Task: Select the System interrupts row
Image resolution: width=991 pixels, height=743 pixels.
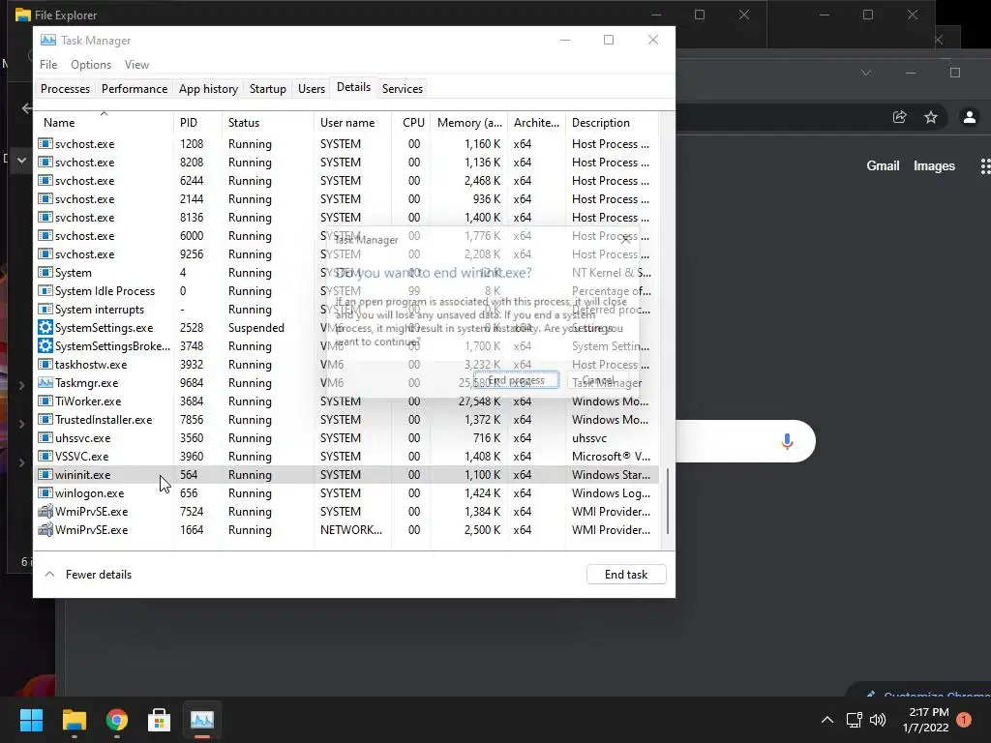Action: (346, 309)
